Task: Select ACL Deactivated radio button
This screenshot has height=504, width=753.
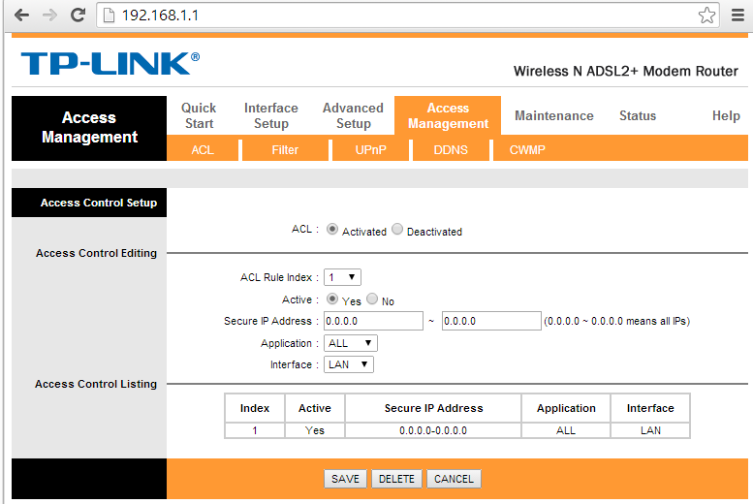Action: click(x=397, y=230)
